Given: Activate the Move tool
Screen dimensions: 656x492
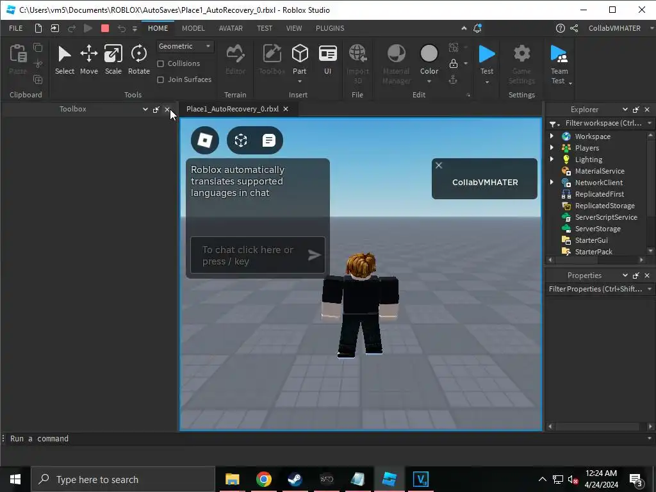Looking at the screenshot, I should point(88,60).
